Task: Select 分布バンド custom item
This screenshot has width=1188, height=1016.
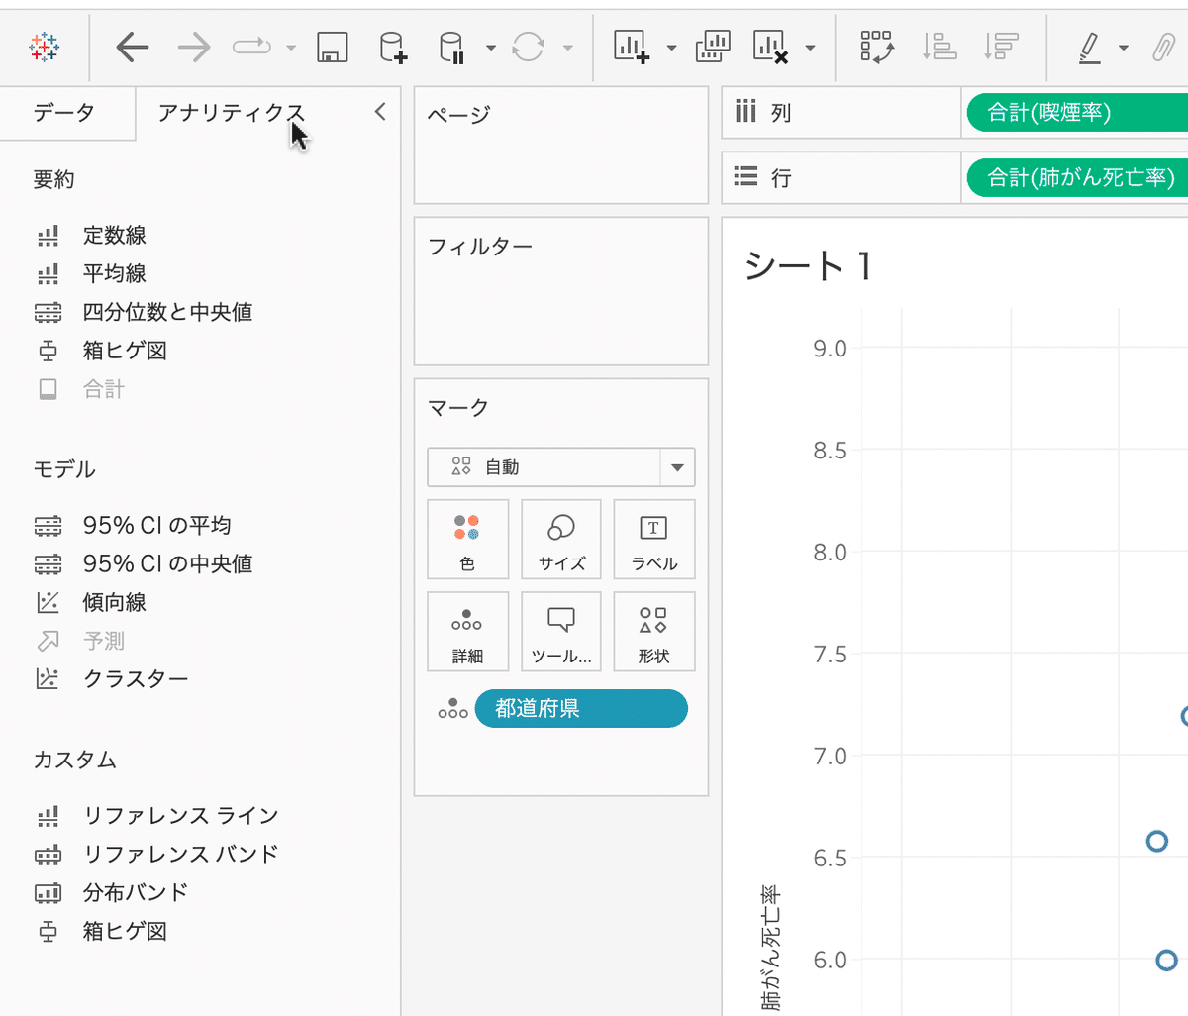Action: click(x=136, y=892)
